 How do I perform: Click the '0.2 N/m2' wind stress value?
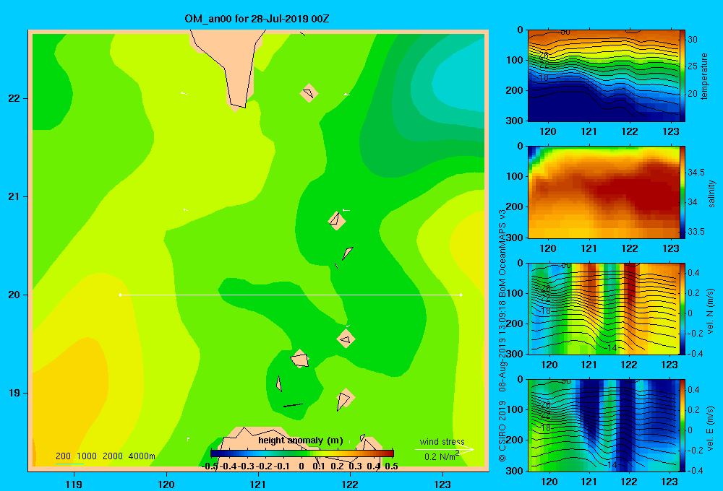pyautogui.click(x=441, y=456)
